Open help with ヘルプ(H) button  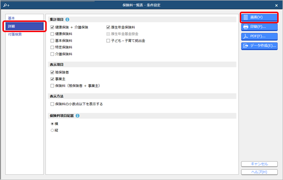(259, 172)
